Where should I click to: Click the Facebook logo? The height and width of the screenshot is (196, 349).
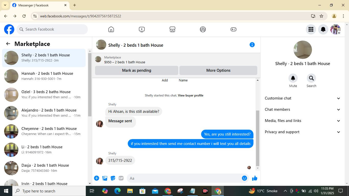click(9, 29)
